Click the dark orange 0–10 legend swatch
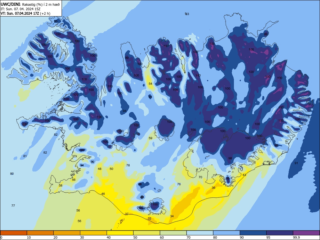Screen dimensions: 320x240 click(x=13, y=233)
